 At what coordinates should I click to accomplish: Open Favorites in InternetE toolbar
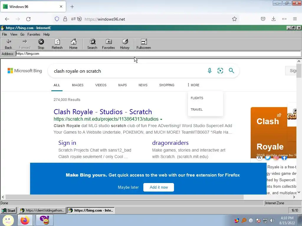click(x=109, y=44)
